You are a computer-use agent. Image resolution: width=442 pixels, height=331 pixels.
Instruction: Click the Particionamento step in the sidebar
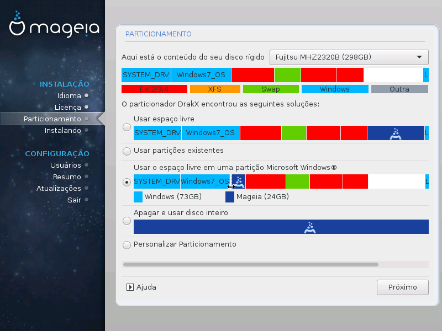tap(52, 119)
